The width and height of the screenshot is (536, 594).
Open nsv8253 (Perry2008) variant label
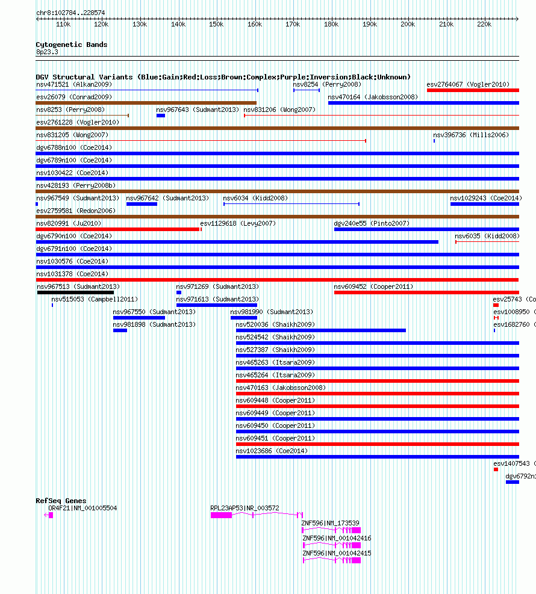tap(70, 110)
